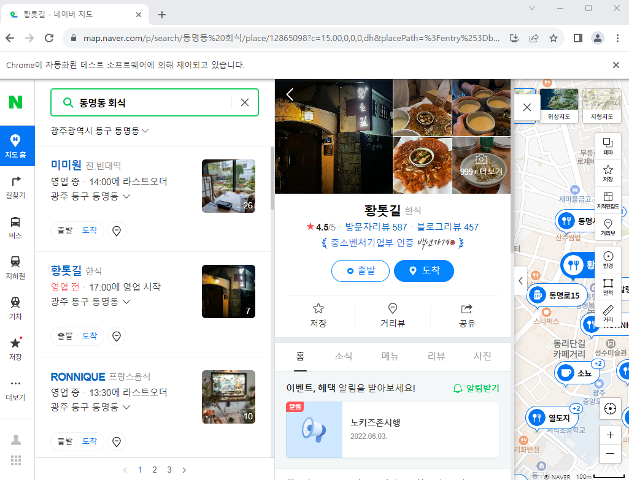Open the user profile icon in the sidebar

16,440
